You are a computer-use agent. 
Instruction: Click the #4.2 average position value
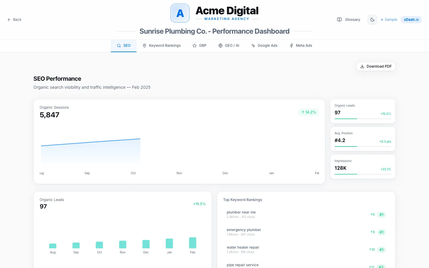[340, 140]
